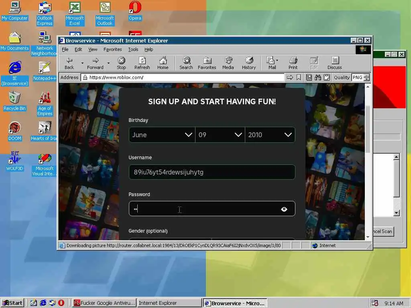The height and width of the screenshot is (308, 411).
Task: Open the Mail button dropdown arrow
Action: [277, 60]
